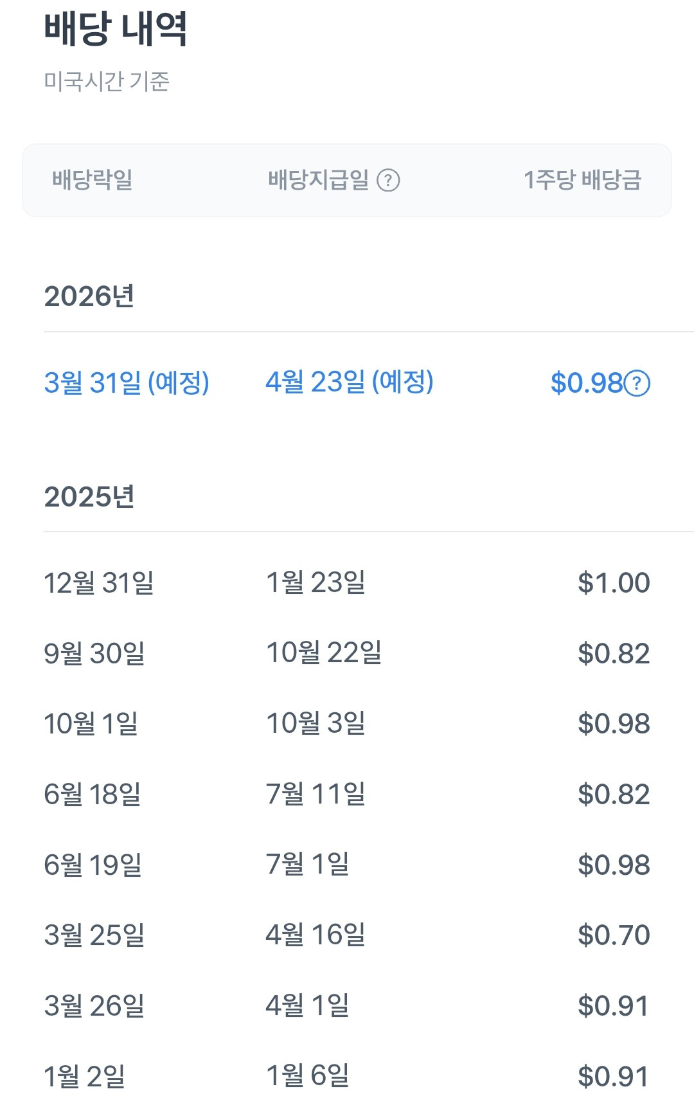Select the 2026년 section heading
Viewport: 694px width, 1105px height.
coord(89,296)
